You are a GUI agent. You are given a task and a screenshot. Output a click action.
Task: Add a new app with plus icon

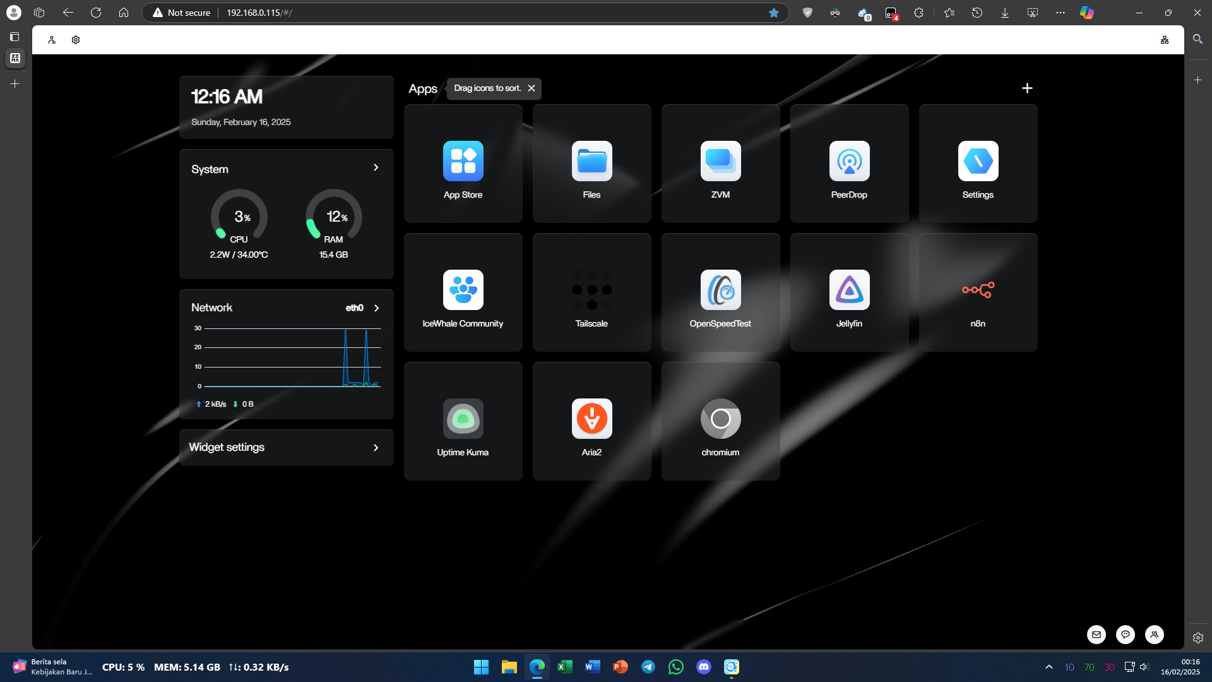tap(1027, 88)
